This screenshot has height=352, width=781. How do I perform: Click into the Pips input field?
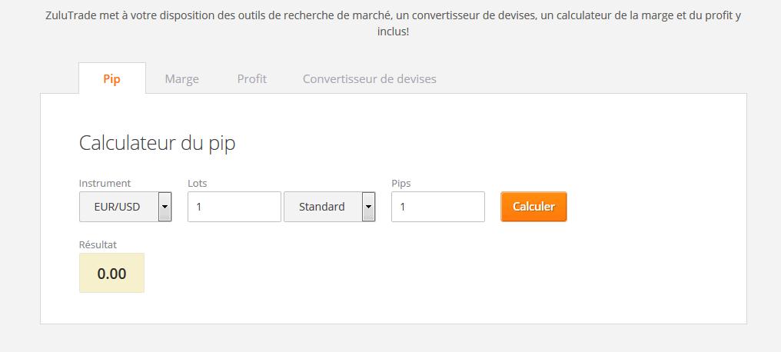(437, 207)
